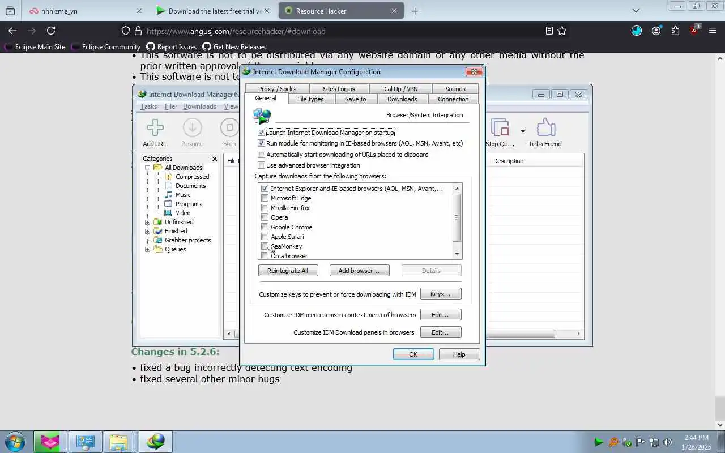The image size is (725, 453).
Task: Select the Compressed category folder icon
Action: (169, 177)
